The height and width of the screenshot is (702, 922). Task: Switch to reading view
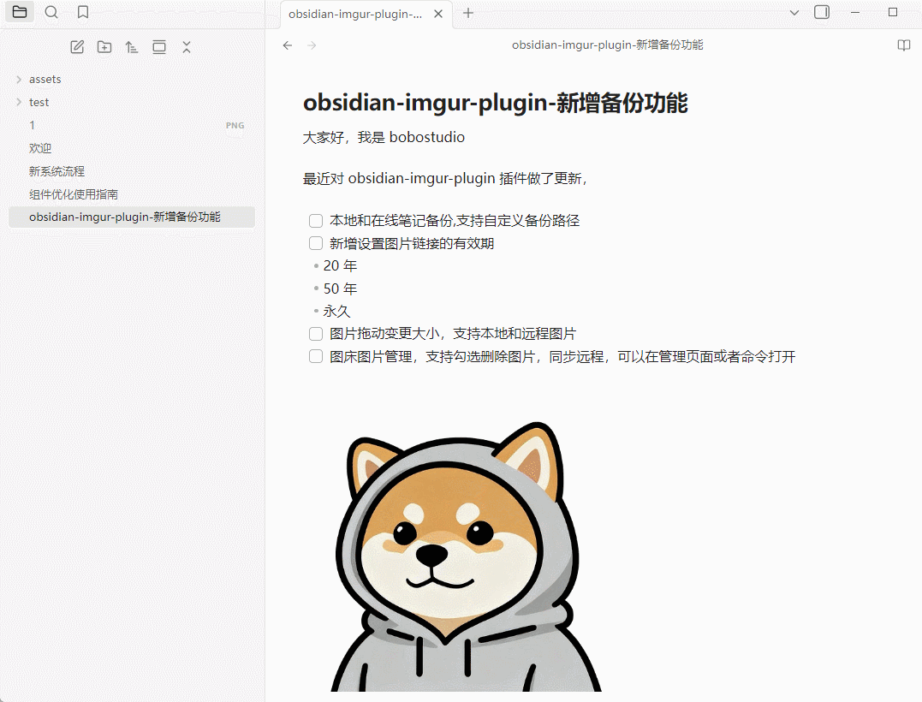coord(903,45)
